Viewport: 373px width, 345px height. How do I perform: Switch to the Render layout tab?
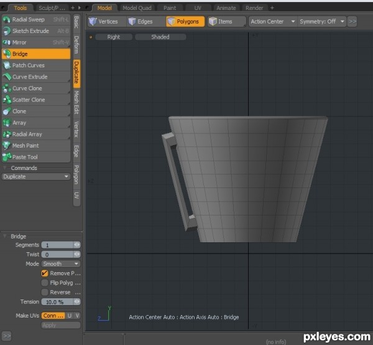pyautogui.click(x=254, y=8)
